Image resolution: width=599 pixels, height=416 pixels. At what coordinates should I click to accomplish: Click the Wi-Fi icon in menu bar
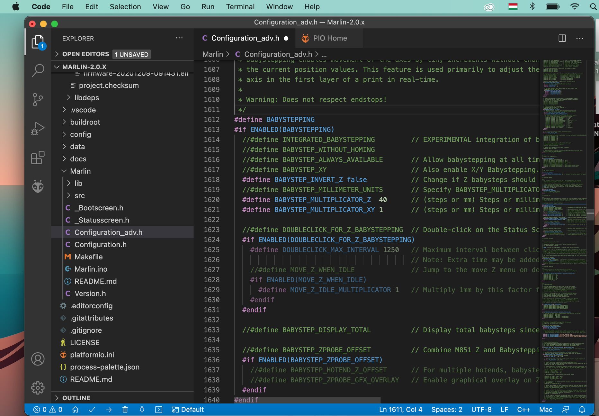575,6
